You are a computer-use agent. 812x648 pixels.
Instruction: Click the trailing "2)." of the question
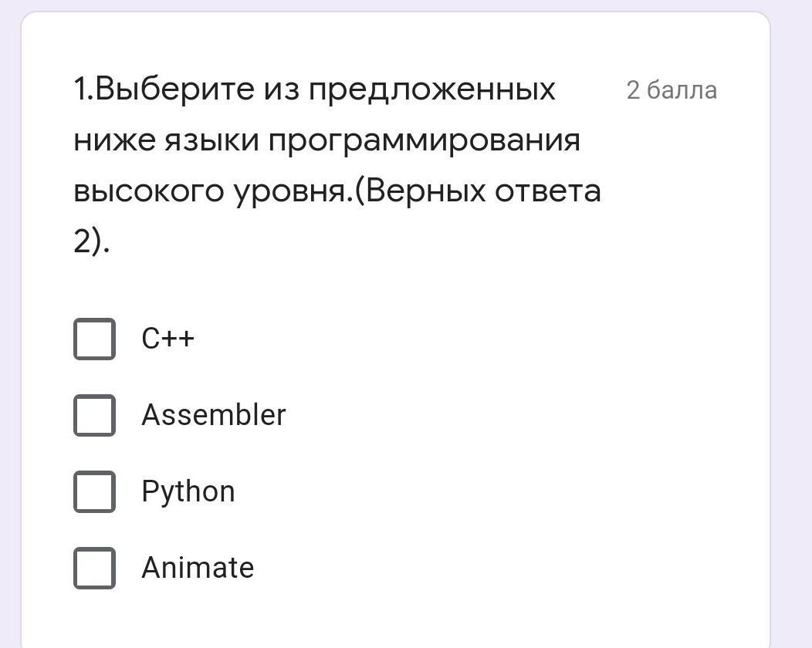pyautogui.click(x=92, y=242)
